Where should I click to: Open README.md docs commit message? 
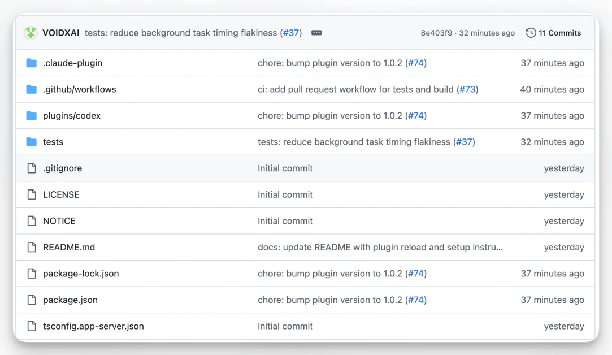click(x=380, y=247)
